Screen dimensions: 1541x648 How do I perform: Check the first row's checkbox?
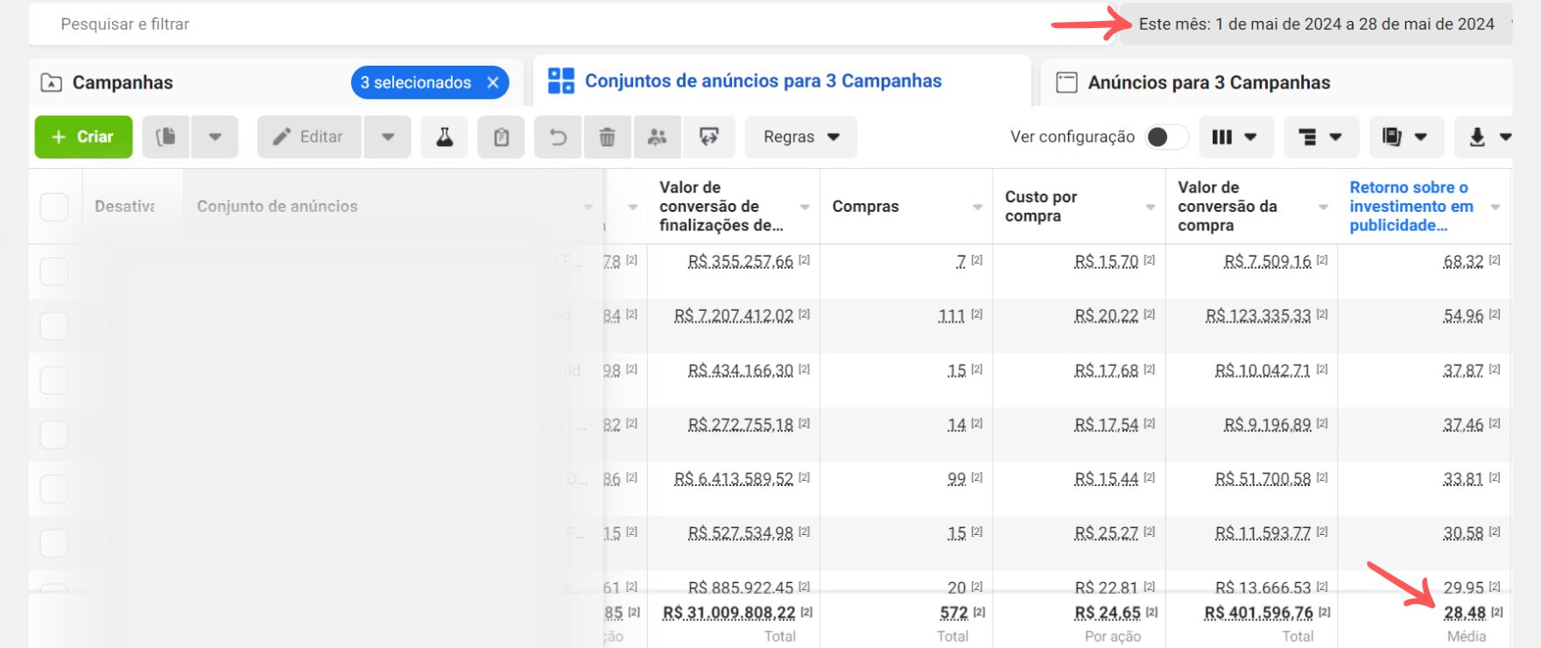tap(54, 271)
